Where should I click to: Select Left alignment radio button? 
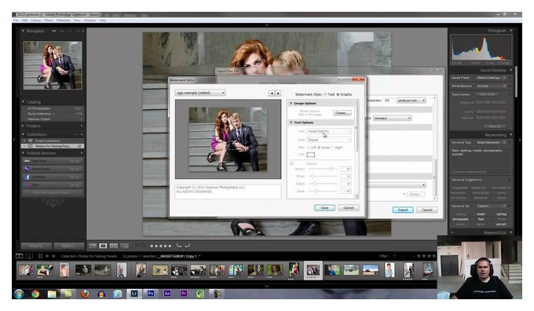tap(309, 148)
